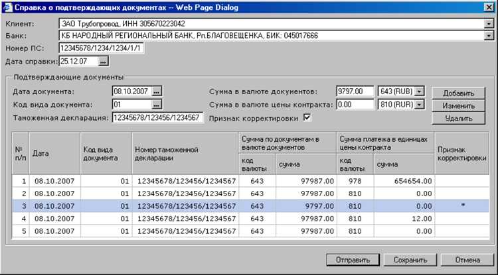Click the Код вида документа column header
This screenshot has height=275, width=498.
click(x=106, y=154)
